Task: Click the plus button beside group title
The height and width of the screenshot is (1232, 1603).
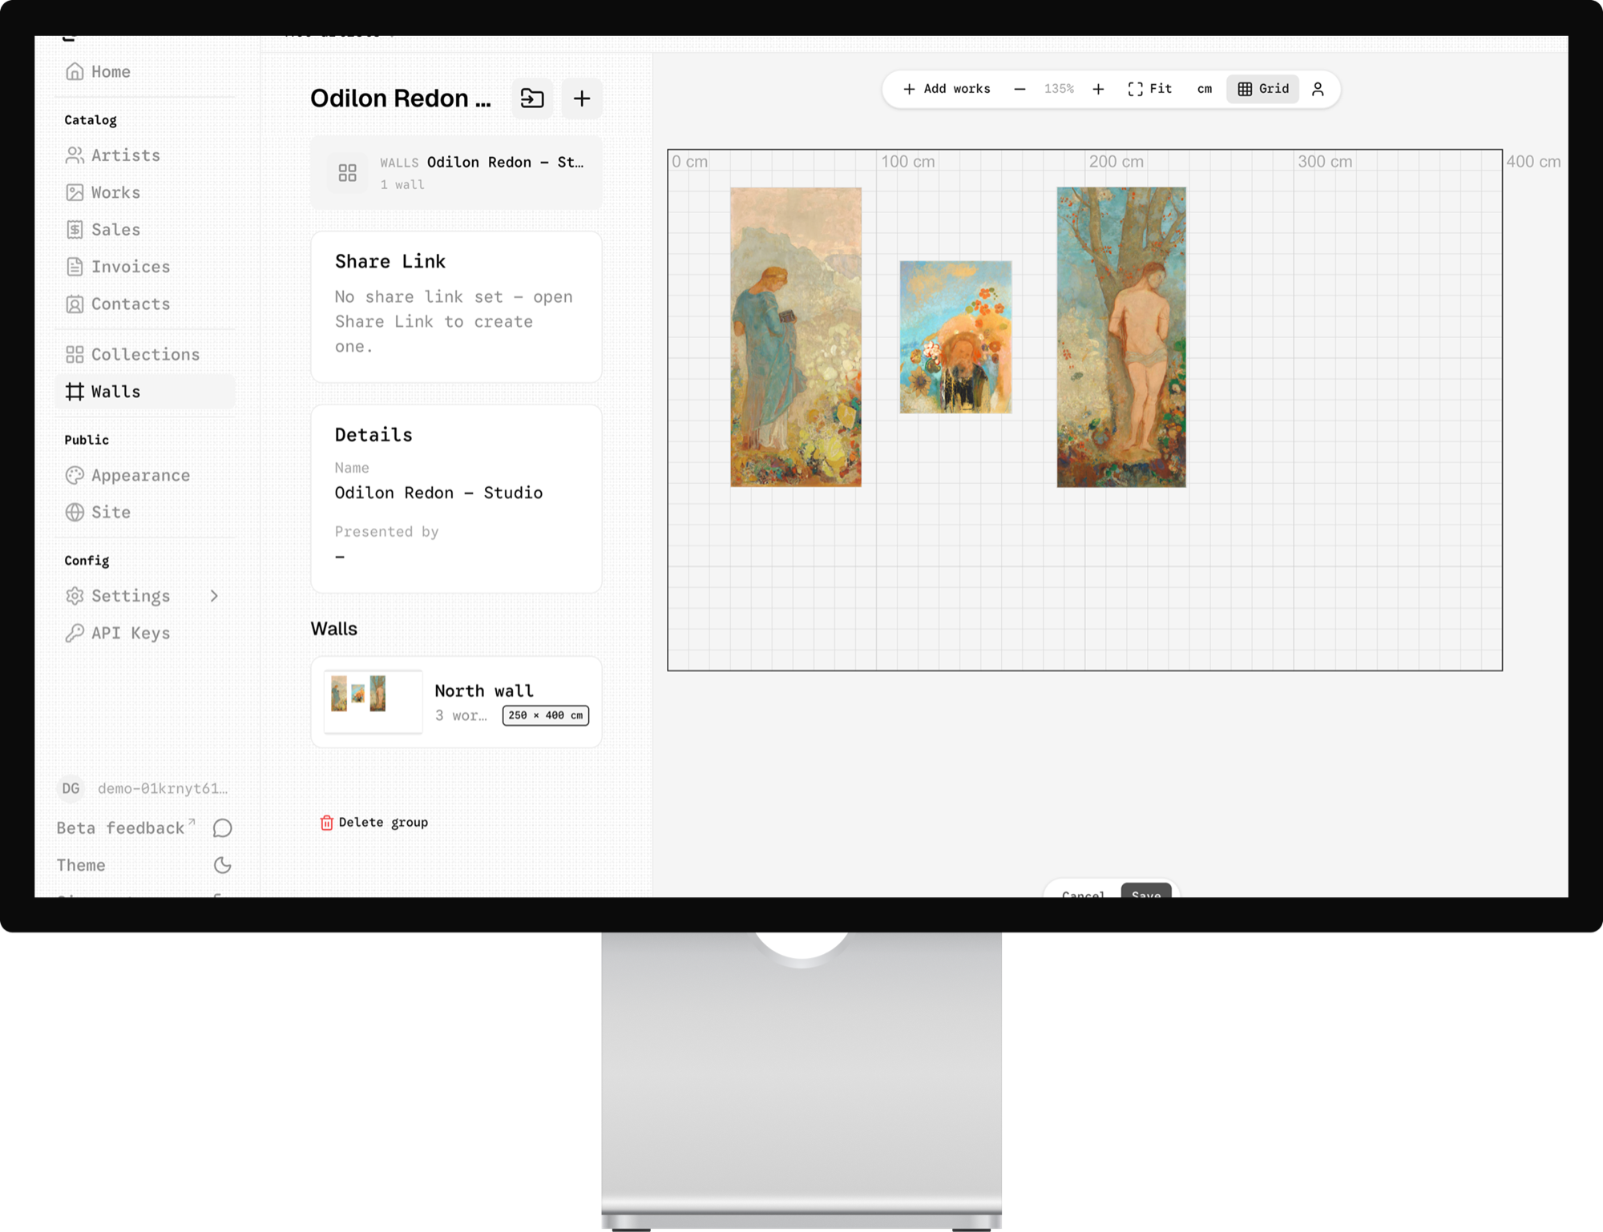Action: 582,99
